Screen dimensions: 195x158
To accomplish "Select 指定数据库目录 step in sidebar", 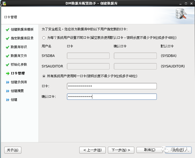I will click(22, 38).
